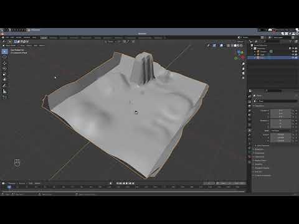The image size is (299, 224).
Task: Select the 3D Cursor tool
Action: click(4, 57)
